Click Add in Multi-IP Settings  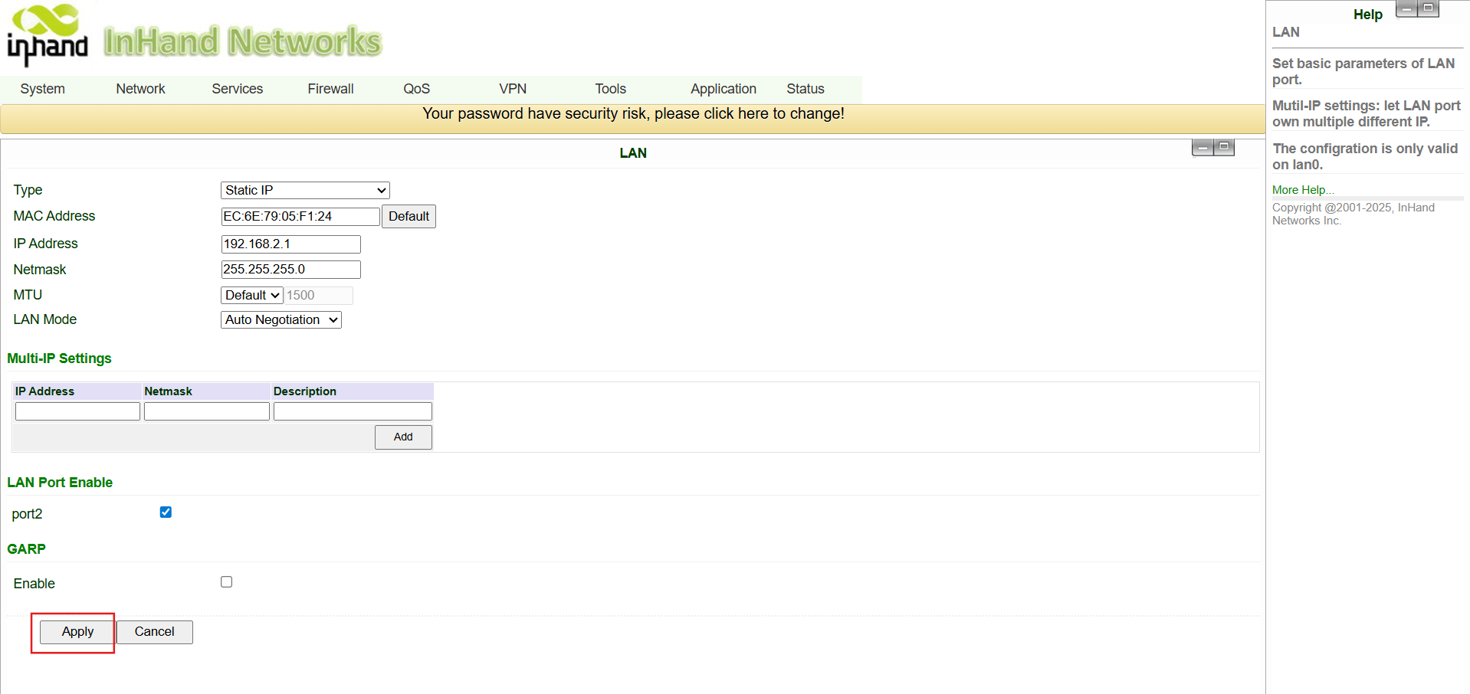pyautogui.click(x=403, y=437)
